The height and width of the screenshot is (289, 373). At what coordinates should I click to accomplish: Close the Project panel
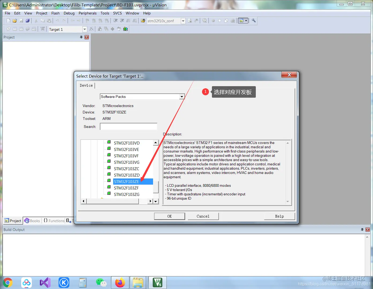point(87,37)
